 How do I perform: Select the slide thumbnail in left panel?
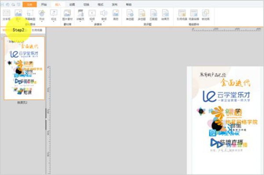coord(24,68)
